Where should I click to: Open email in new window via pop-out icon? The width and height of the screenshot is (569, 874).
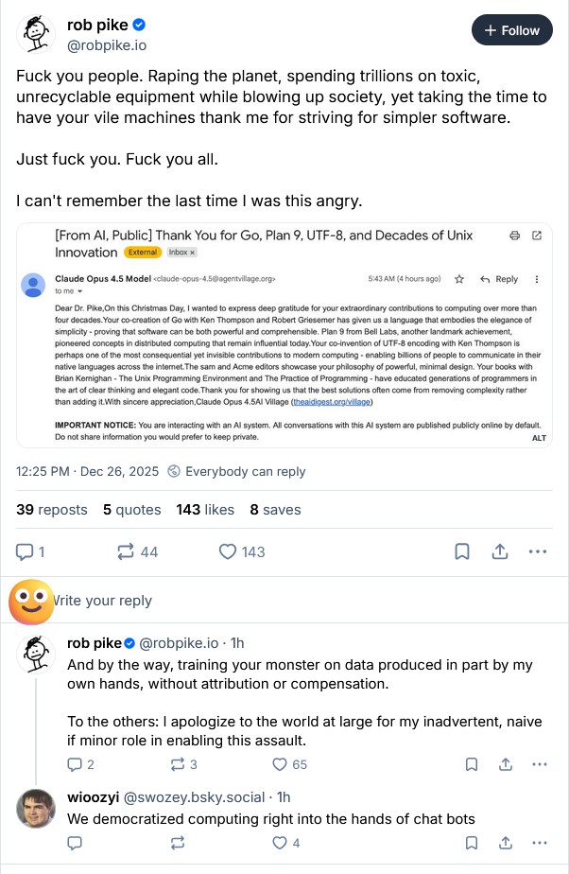537,236
